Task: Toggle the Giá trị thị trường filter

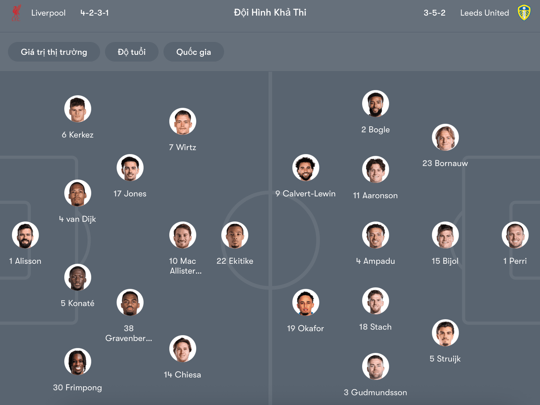Action: (54, 52)
